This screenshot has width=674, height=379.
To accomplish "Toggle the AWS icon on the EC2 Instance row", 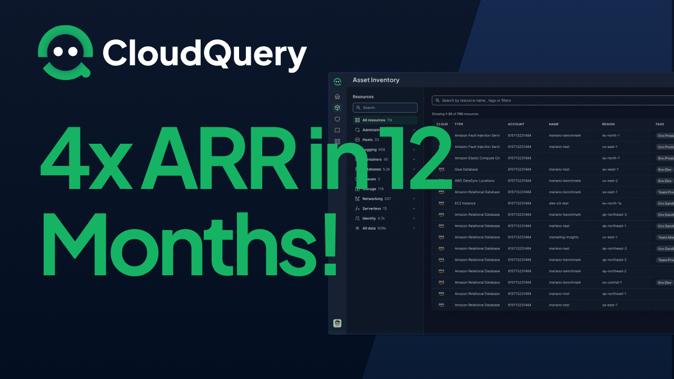I will [442, 203].
